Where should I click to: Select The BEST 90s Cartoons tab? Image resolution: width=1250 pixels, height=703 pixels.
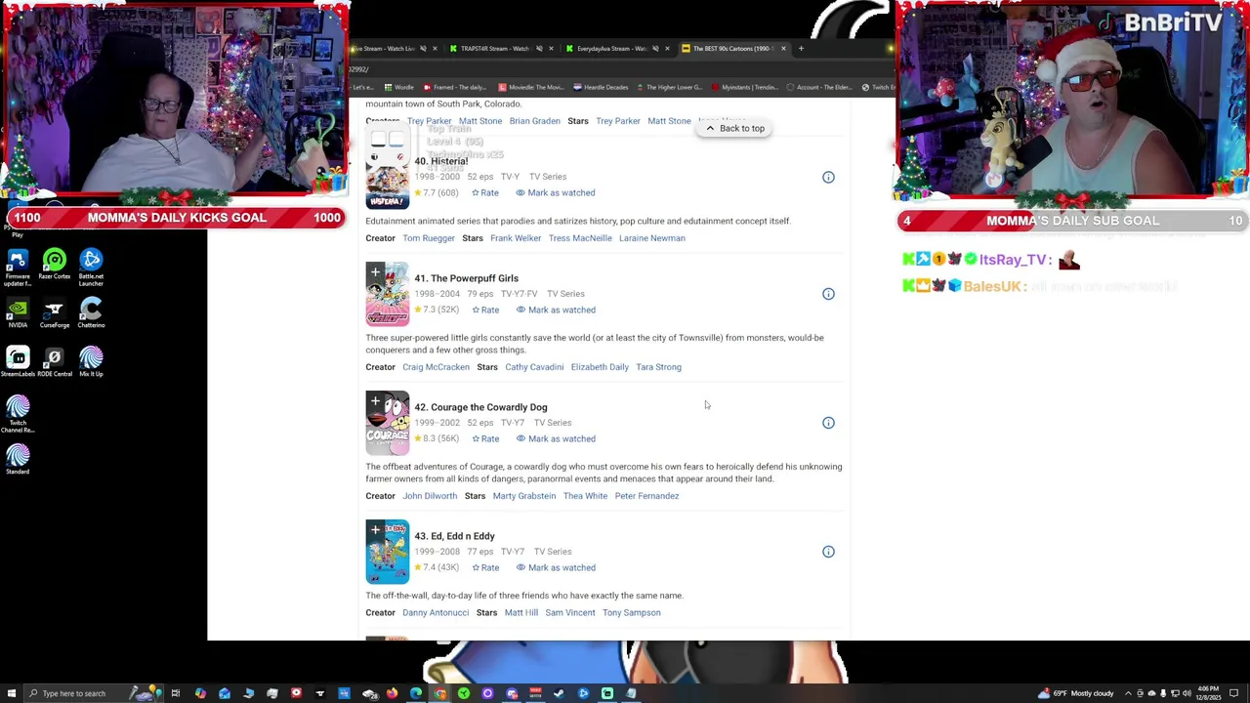coord(732,48)
